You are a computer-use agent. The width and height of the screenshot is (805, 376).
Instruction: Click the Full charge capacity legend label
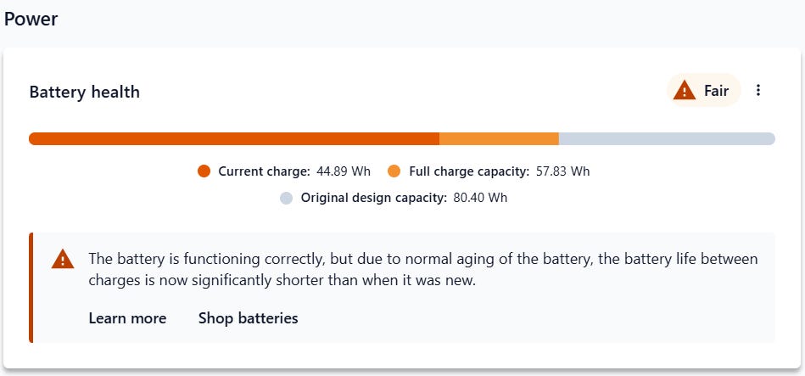pyautogui.click(x=469, y=171)
